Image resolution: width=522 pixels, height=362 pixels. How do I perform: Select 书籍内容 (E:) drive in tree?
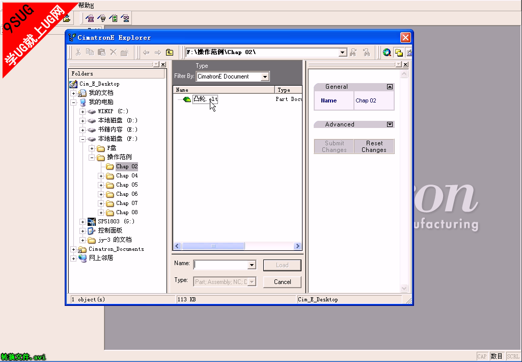118,130
